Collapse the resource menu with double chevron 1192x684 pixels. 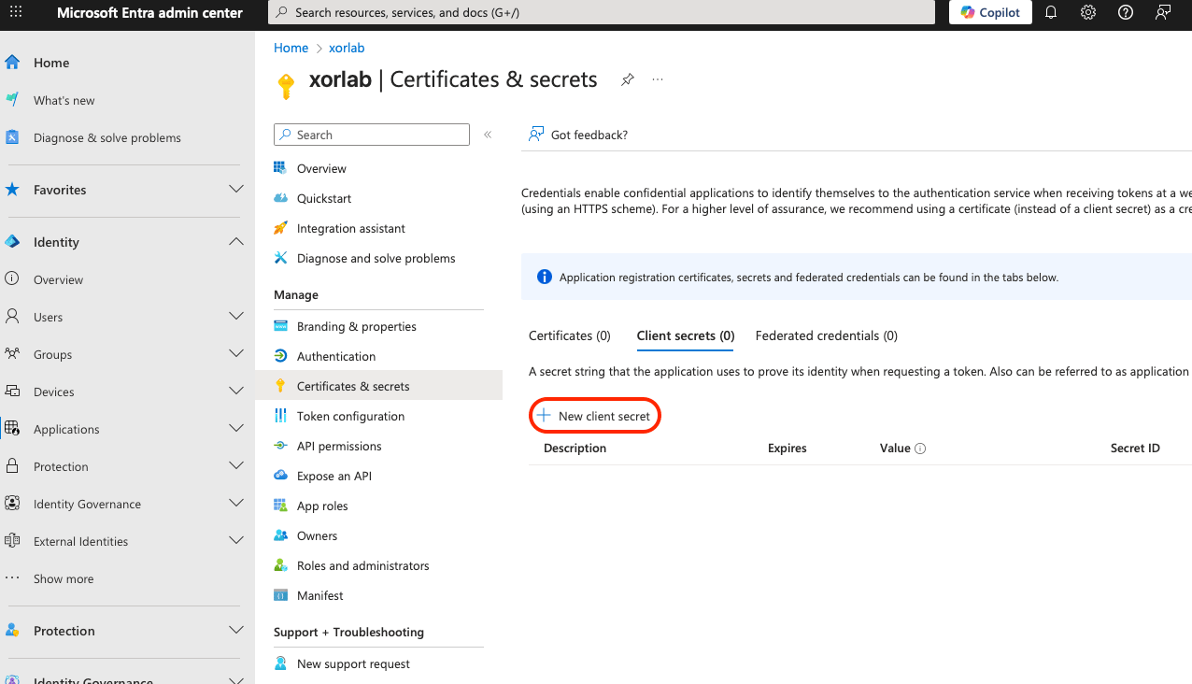488,135
